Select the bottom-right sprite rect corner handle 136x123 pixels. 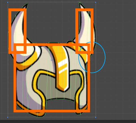(x=96, y=117)
